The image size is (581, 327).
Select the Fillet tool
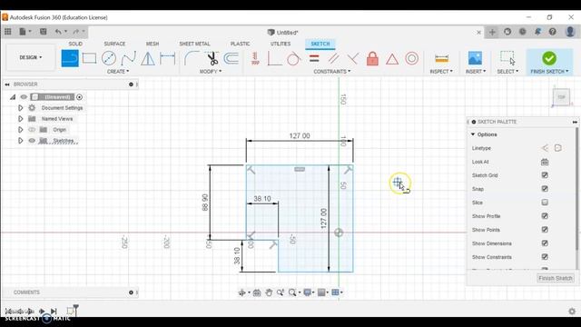tap(192, 58)
